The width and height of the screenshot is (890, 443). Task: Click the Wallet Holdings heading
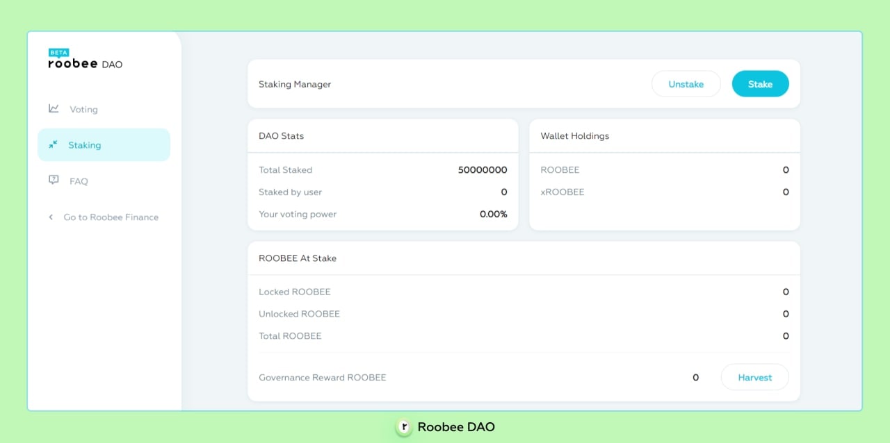(574, 136)
